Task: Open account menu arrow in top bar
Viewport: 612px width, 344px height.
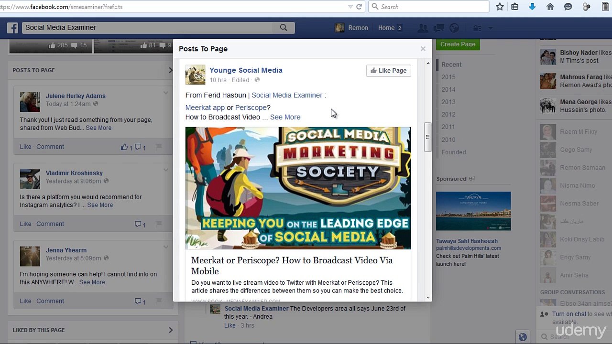Action: 490,28
